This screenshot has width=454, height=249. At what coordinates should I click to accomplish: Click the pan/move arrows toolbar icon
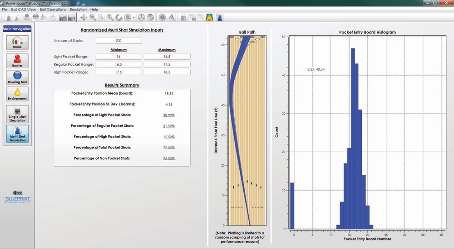[83, 18]
